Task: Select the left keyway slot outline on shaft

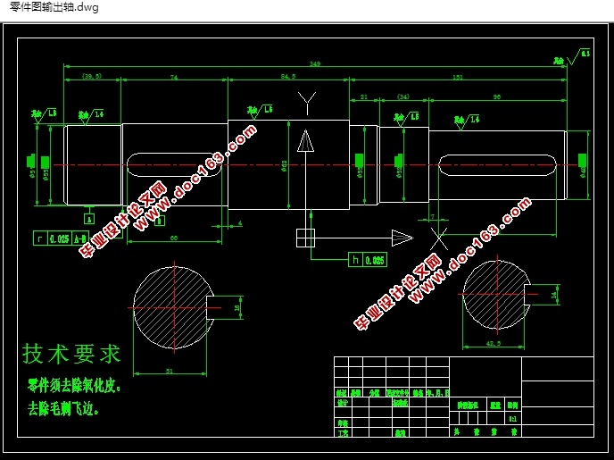Action: pos(175,164)
